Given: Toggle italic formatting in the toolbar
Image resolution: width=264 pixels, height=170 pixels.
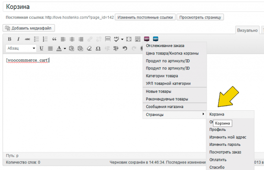Looking at the screenshot, I should coord(18,39).
